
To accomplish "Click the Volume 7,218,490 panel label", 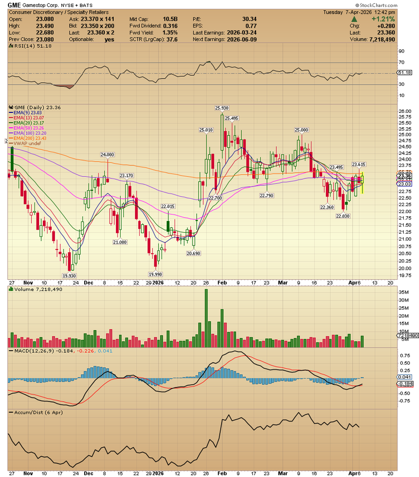I will [x=38, y=289].
